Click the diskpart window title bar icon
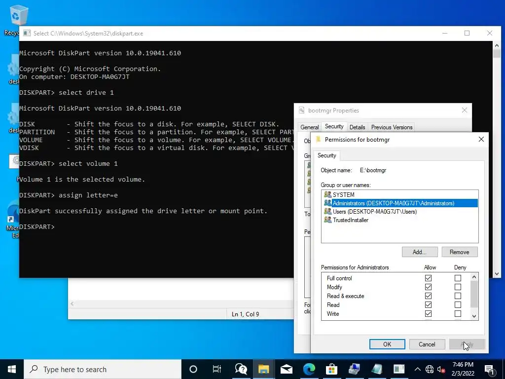The width and height of the screenshot is (505, 379). tap(27, 33)
